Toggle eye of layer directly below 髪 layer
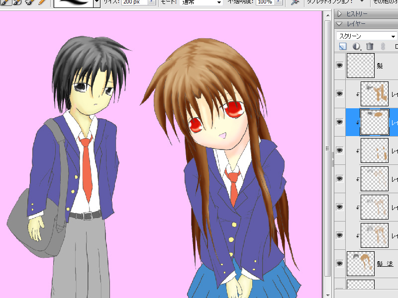This screenshot has height=298, width=398. click(340, 94)
